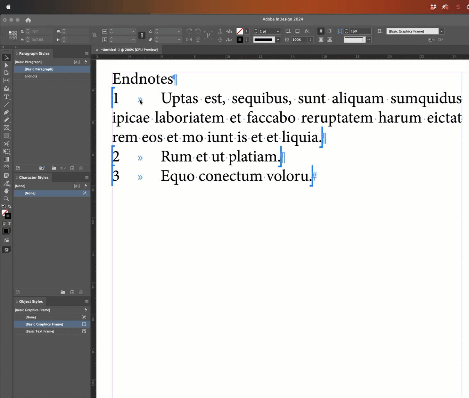
Task: Select the Direct Selection tool
Action: coord(6,65)
